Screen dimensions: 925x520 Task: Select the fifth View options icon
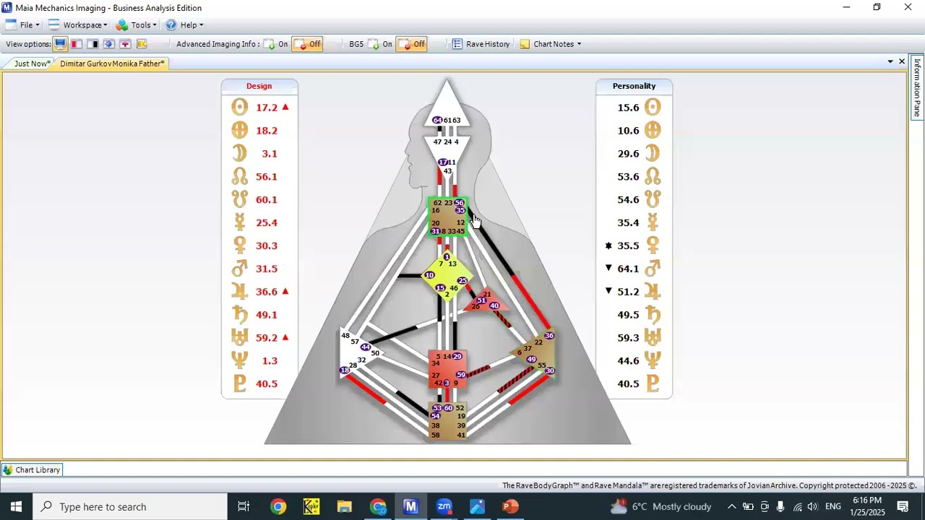point(125,44)
